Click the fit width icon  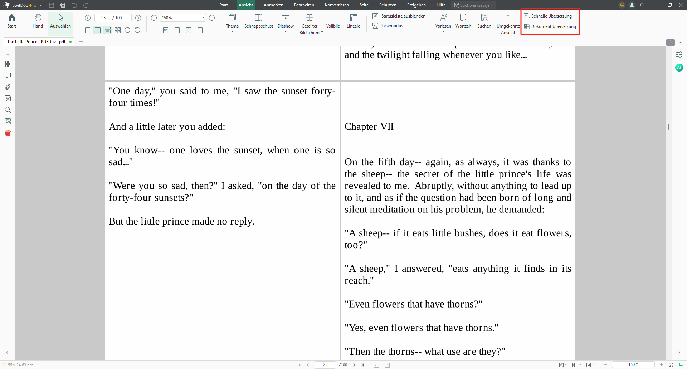tap(177, 30)
